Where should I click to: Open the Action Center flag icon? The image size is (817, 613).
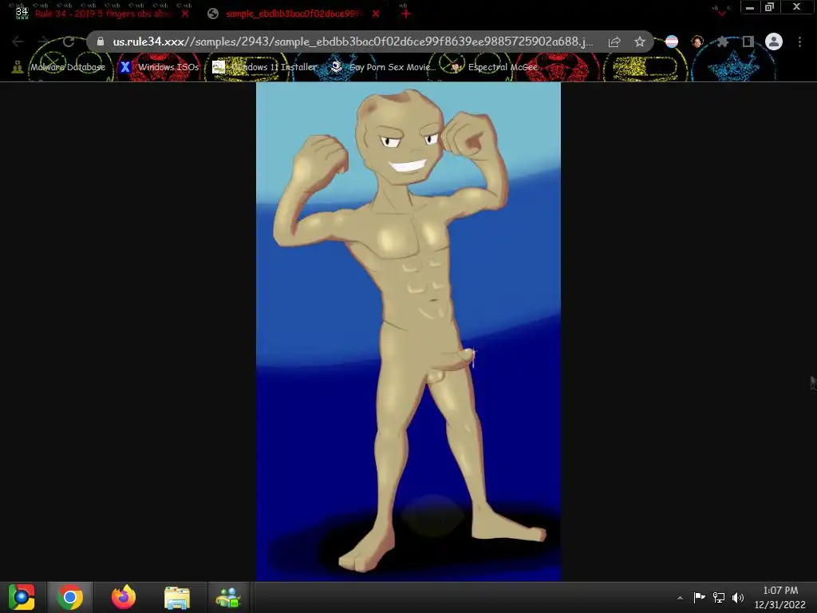pos(699,597)
